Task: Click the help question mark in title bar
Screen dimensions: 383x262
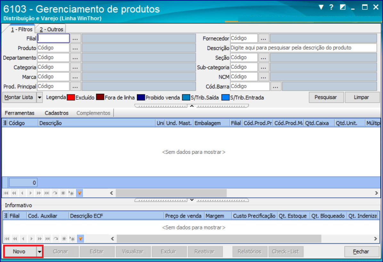Action: pyautogui.click(x=331, y=7)
